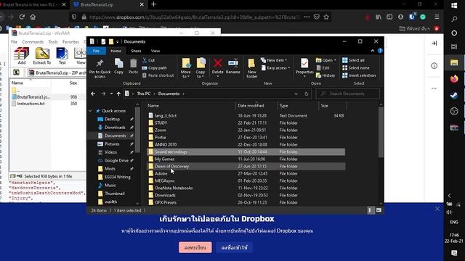Click Invert selection in ribbon
465x261 pixels.
[359, 75]
